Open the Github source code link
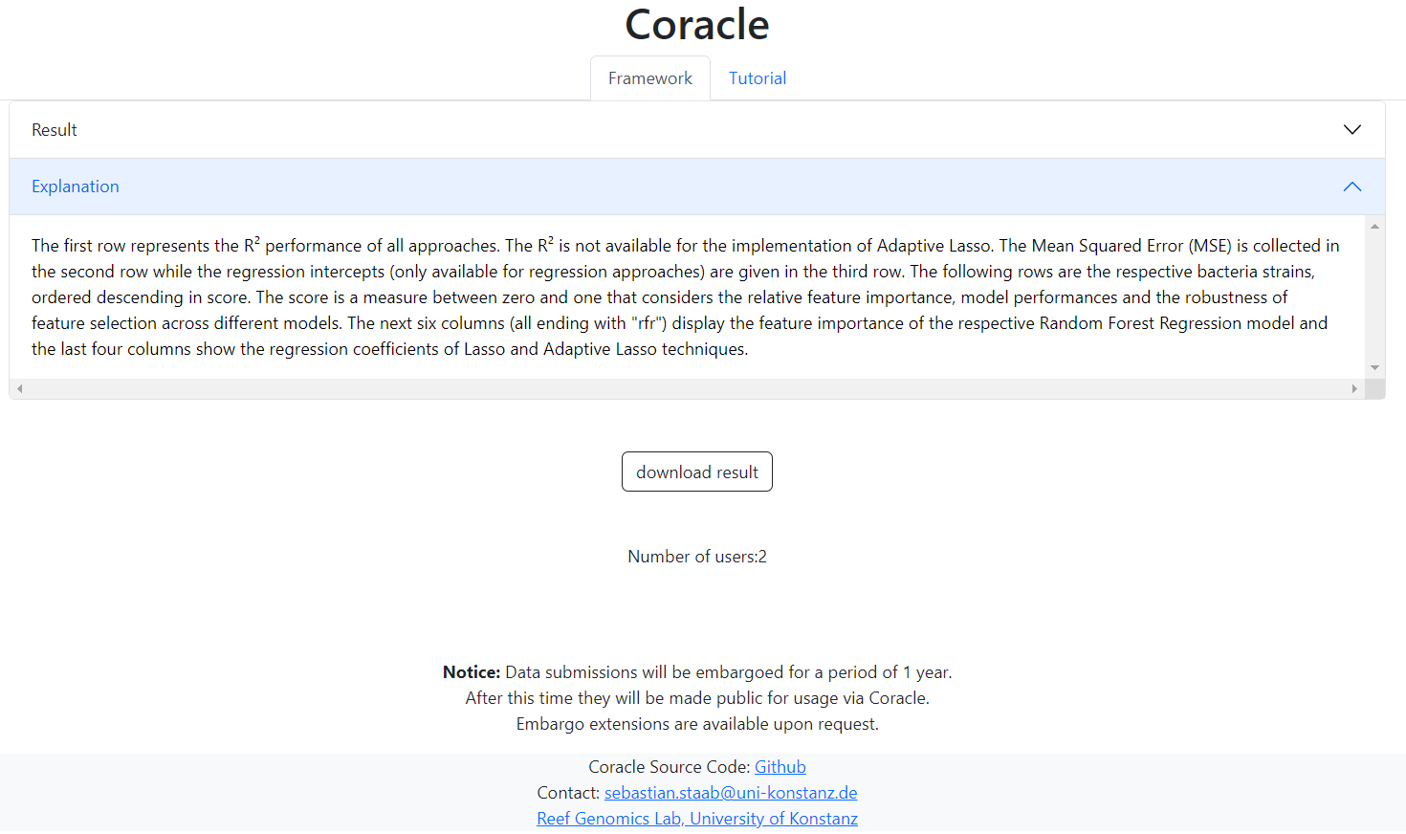The image size is (1406, 834). point(780,767)
